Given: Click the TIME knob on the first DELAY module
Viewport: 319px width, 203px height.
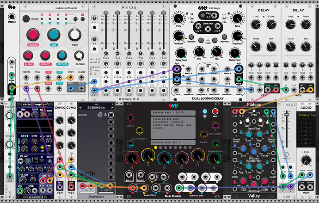Looking at the screenshot, I should (256, 25).
